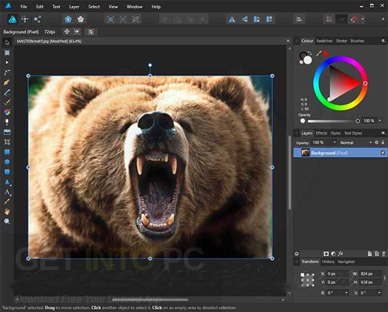This screenshot has width=388, height=312.
Task: Open the colour opacity percentage dropdown
Action: [380, 121]
